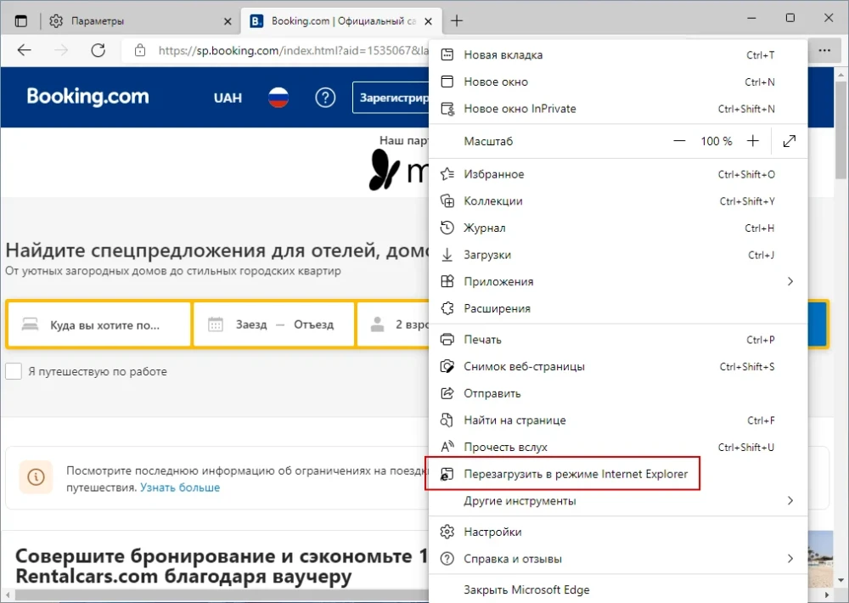Select the Russian flag language icon

(278, 98)
